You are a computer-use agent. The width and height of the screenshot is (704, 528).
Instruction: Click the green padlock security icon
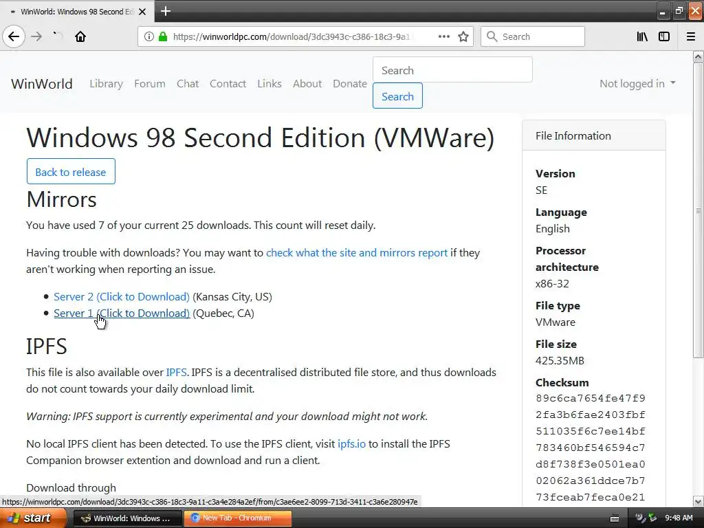pos(163,36)
